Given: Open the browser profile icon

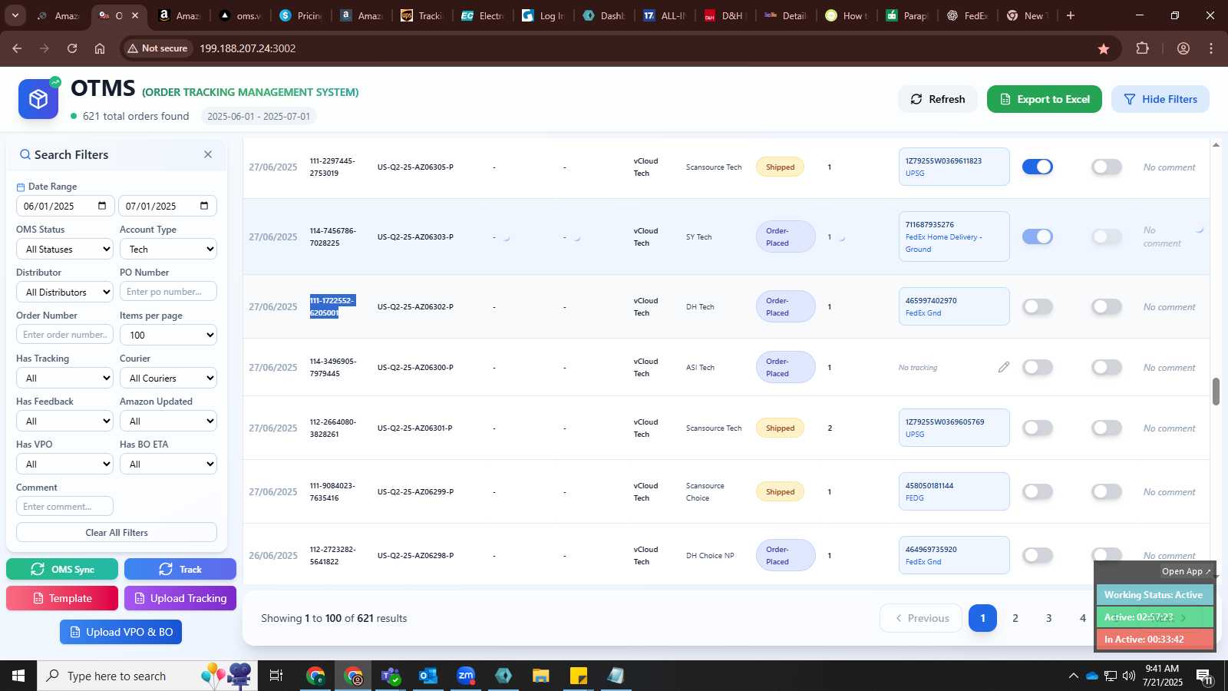Looking at the screenshot, I should tap(1183, 48).
